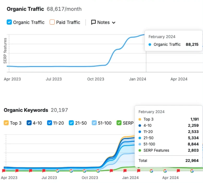
Task: Click the yellow Top 3 dot in tooltip
Action: pyautogui.click(x=140, y=119)
